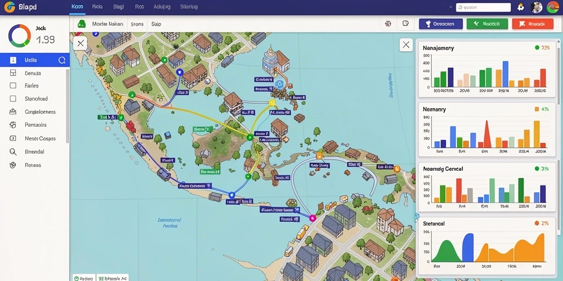Click the bottom-left green circle status button
Image resolution: width=563 pixels, height=281 pixels.
(84, 278)
